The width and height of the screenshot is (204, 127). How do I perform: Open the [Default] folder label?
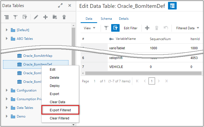[23, 30]
